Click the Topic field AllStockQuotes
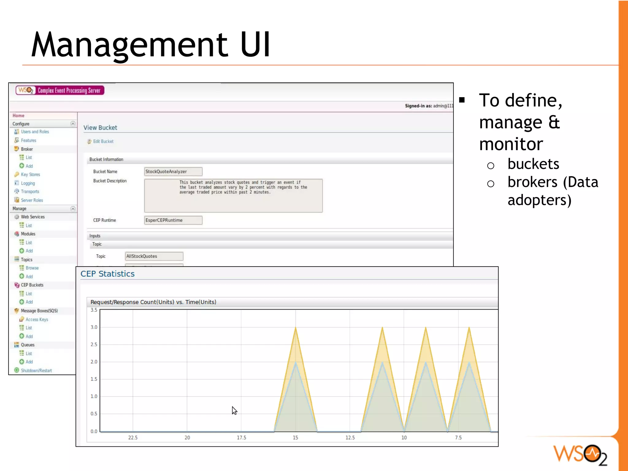The image size is (628, 471). 154,256
